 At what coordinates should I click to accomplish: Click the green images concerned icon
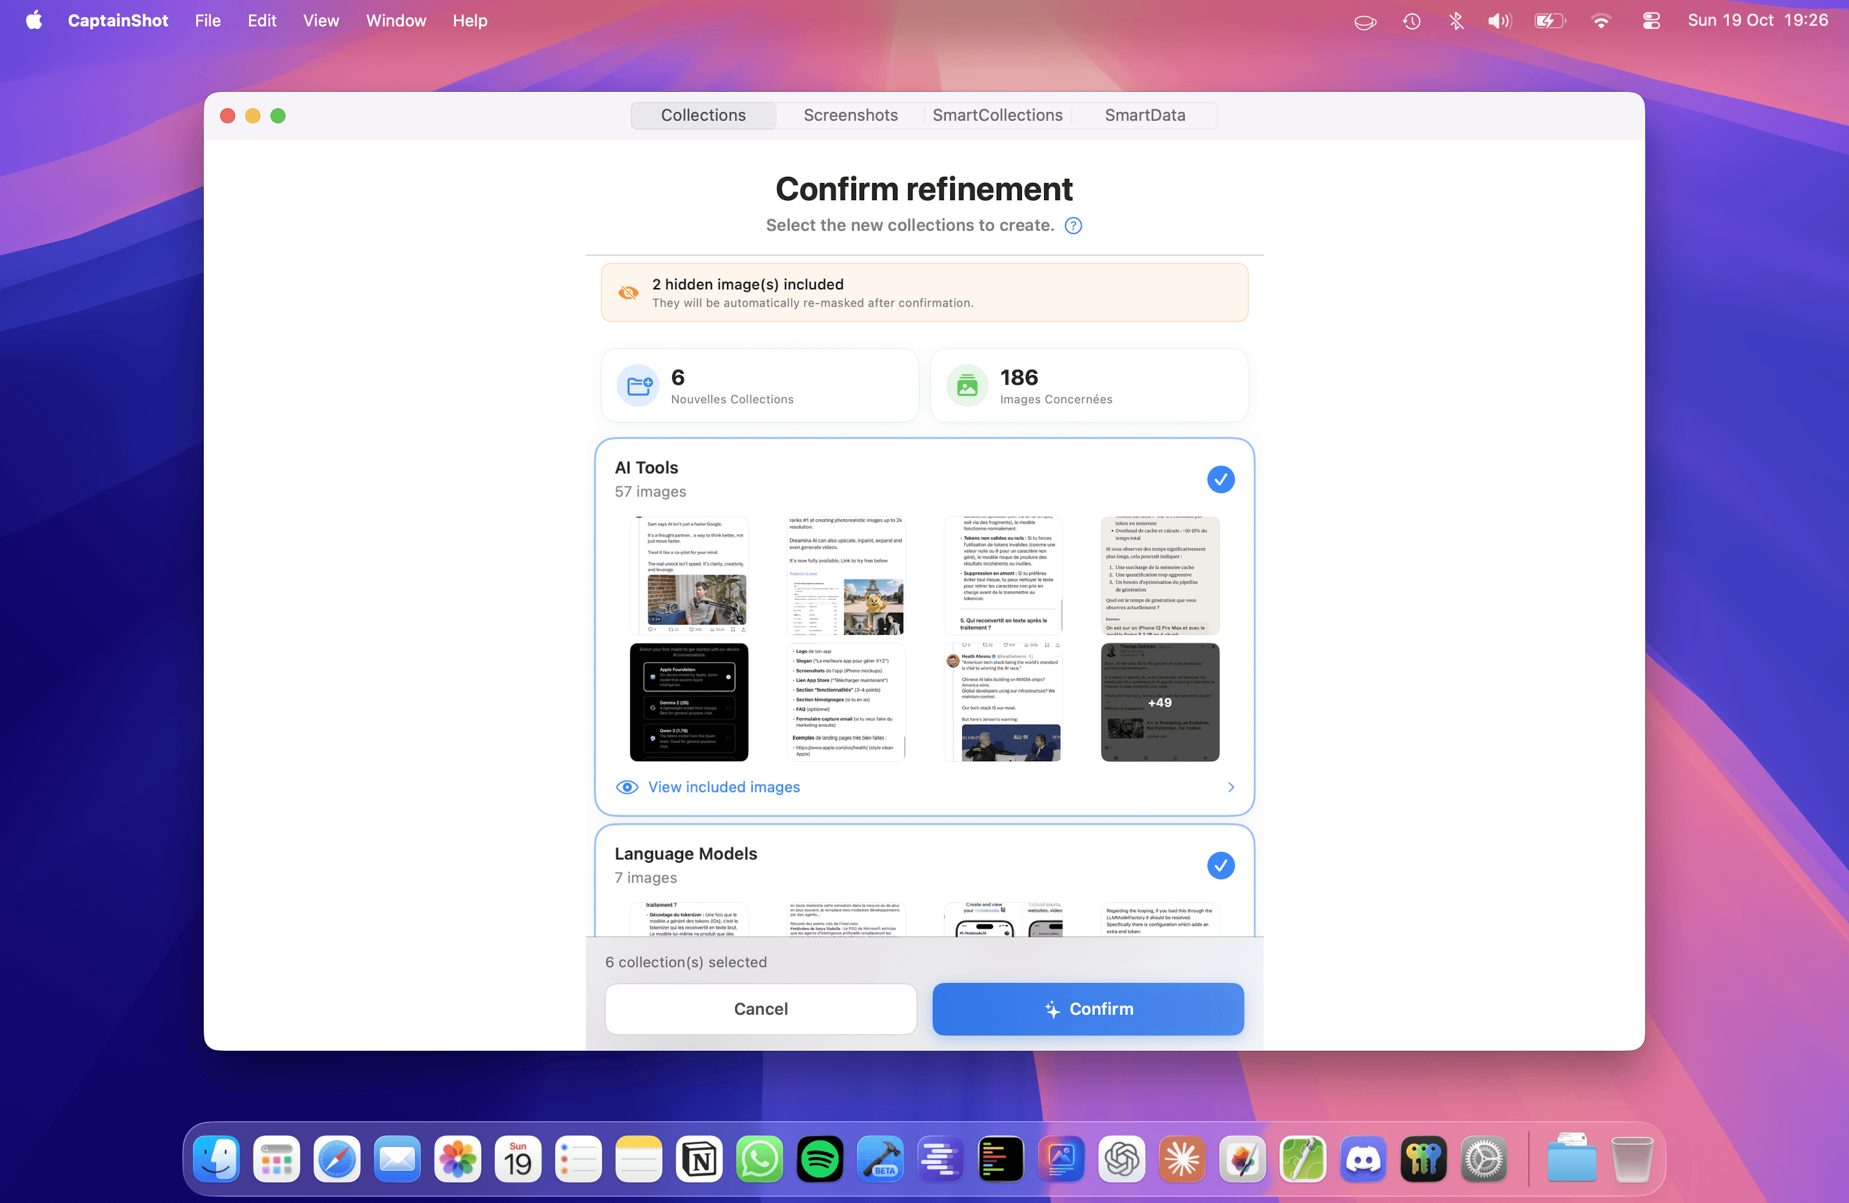[967, 386]
